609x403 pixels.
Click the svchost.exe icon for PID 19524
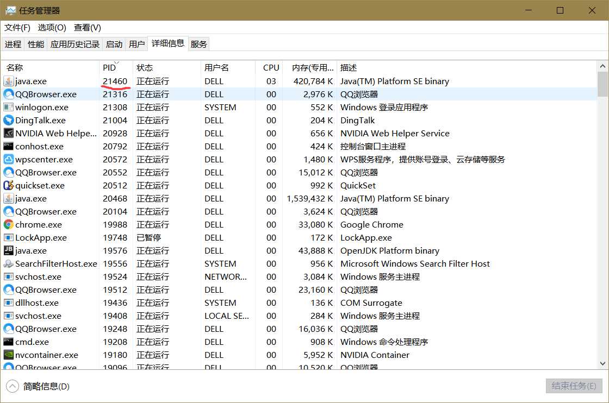point(9,276)
